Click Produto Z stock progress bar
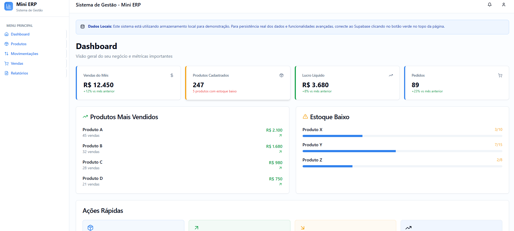The width and height of the screenshot is (514, 231). [402, 166]
